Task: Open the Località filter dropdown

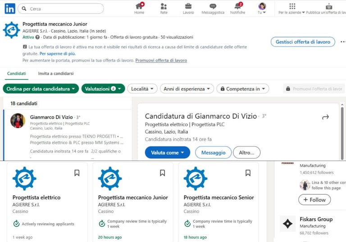Action: tap(142, 89)
